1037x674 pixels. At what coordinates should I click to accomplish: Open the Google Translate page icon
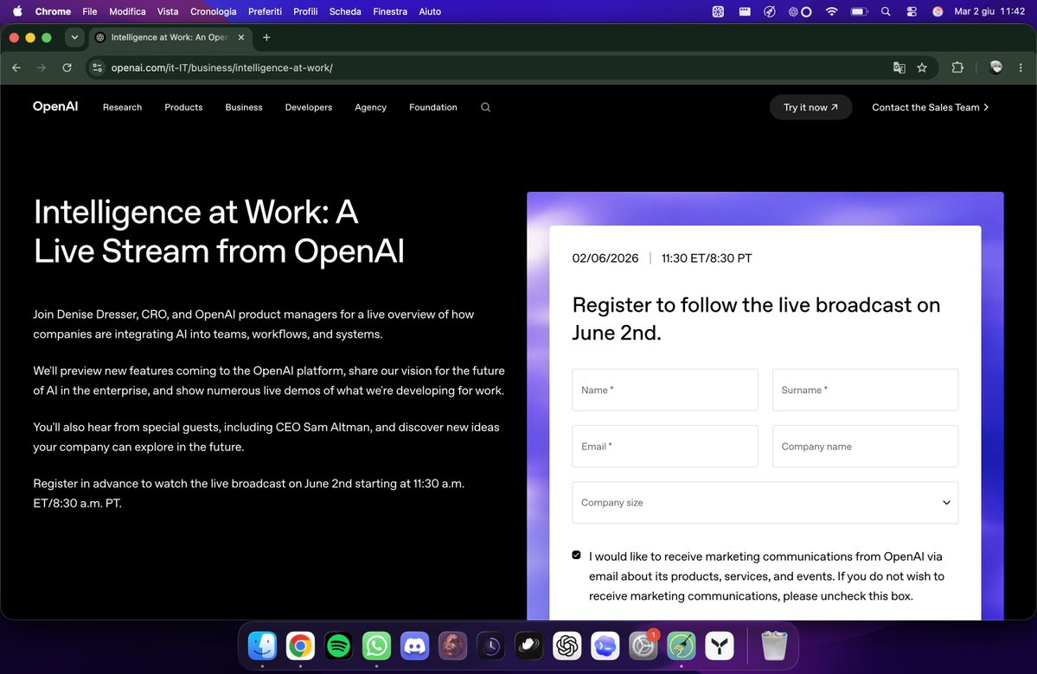(899, 67)
